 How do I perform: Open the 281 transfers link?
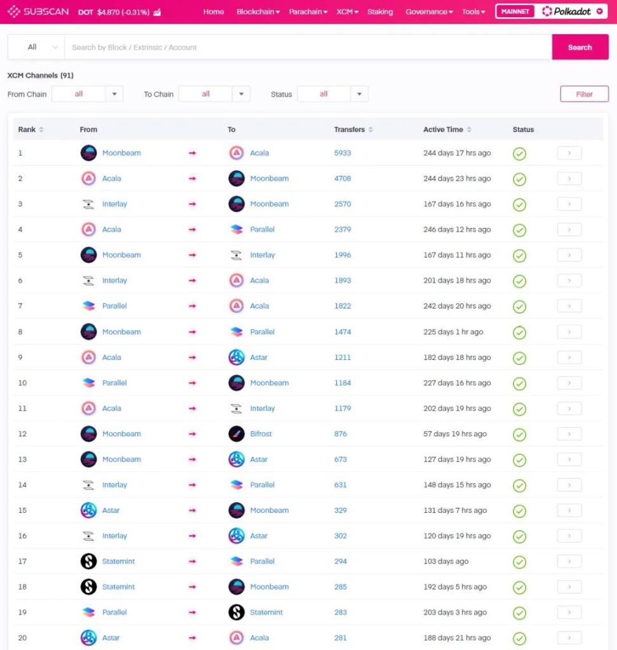coord(340,638)
